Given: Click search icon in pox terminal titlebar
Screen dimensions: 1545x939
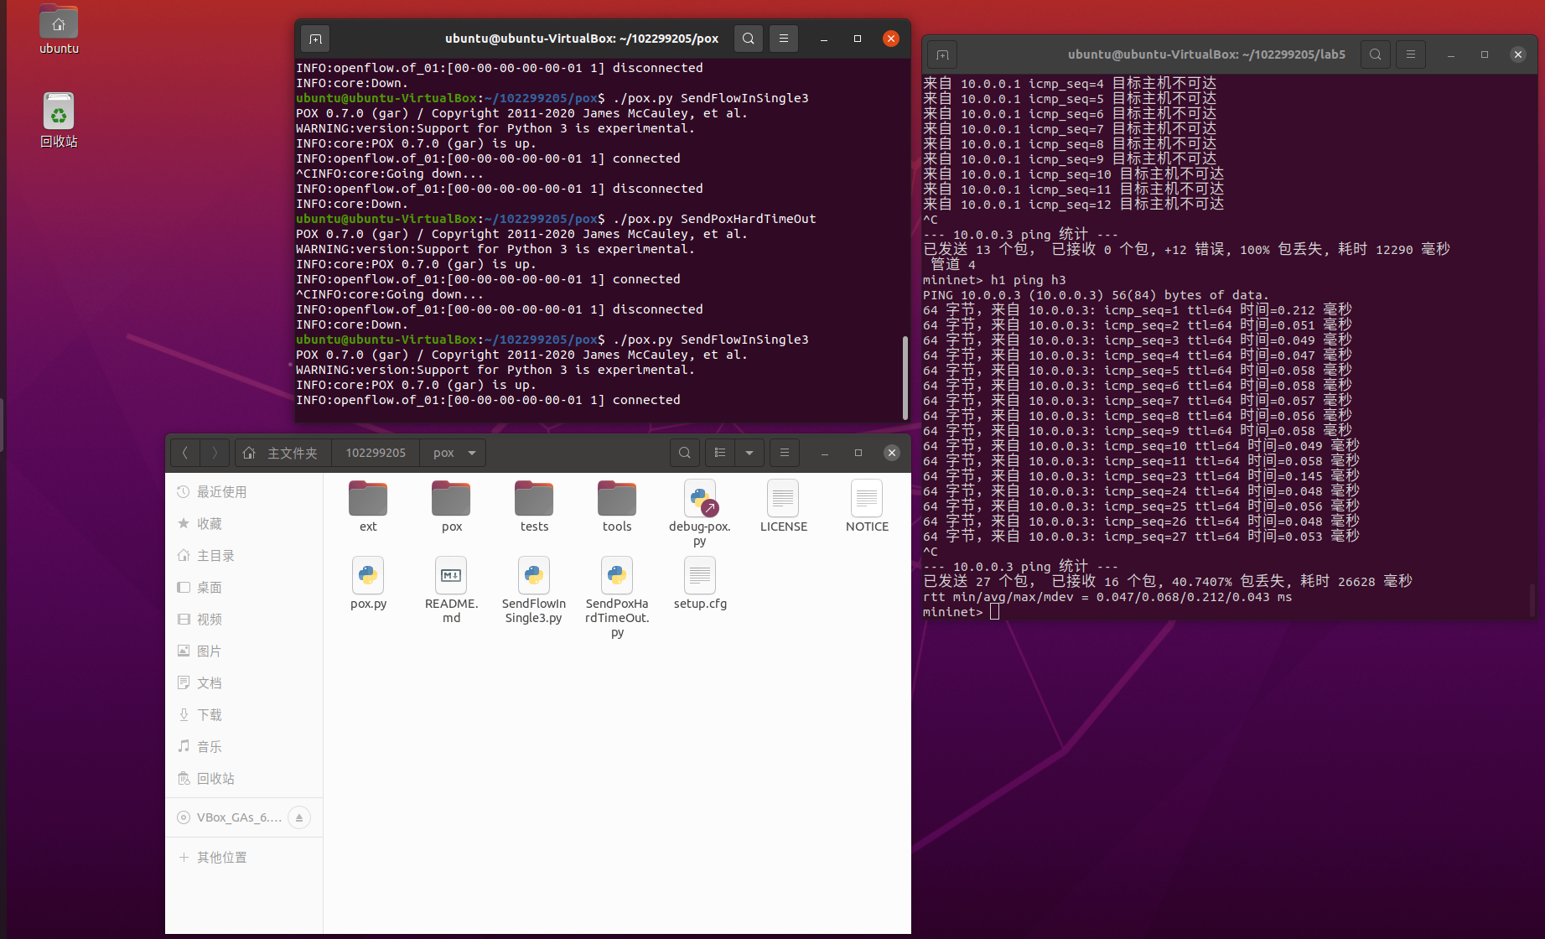Looking at the screenshot, I should [x=749, y=39].
